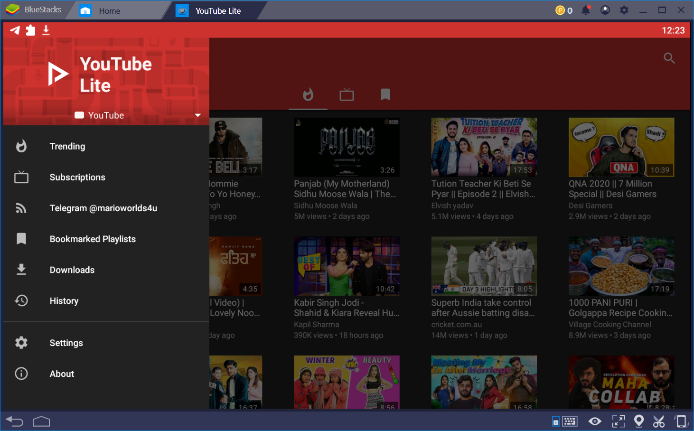This screenshot has height=431, width=694.
Task: Click the Desi Gamers channel name
Action: coord(591,206)
